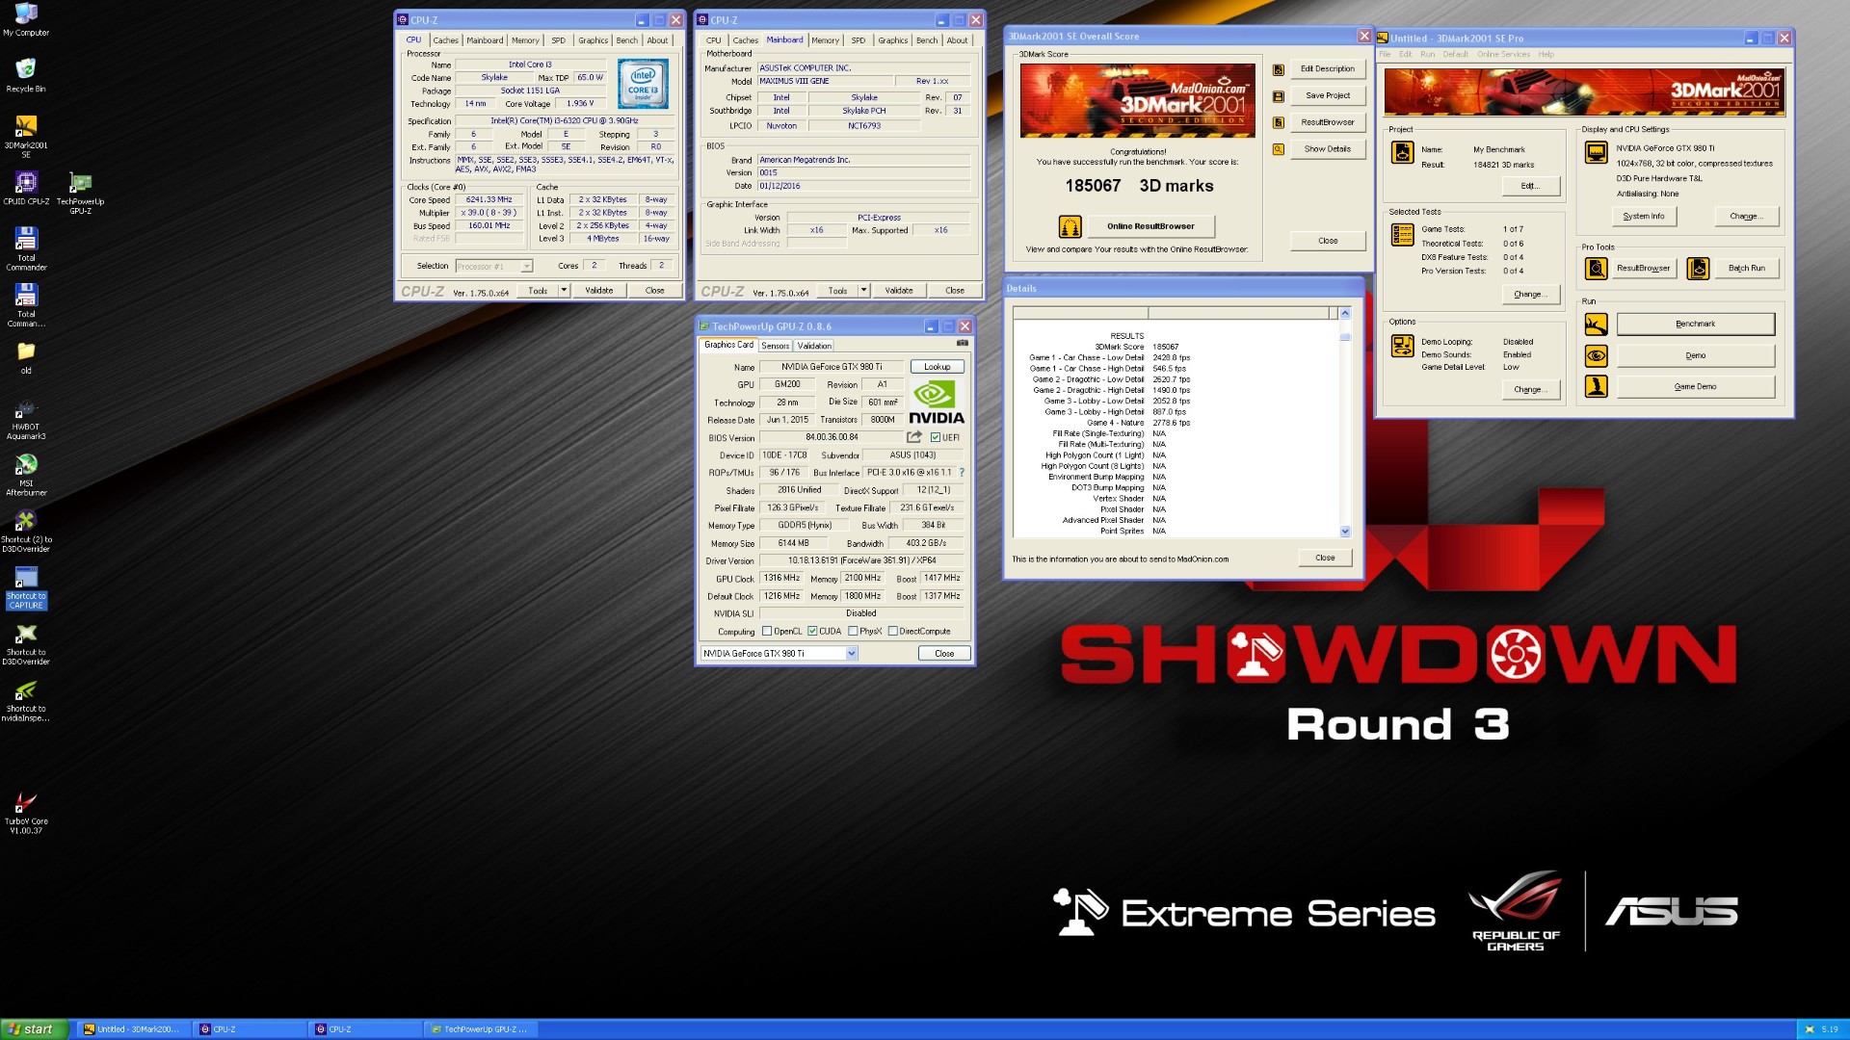Screen dimensions: 1850x1040
Task: Open the Processor #1 selection dropdown in CPU-Z
Action: pos(526,267)
